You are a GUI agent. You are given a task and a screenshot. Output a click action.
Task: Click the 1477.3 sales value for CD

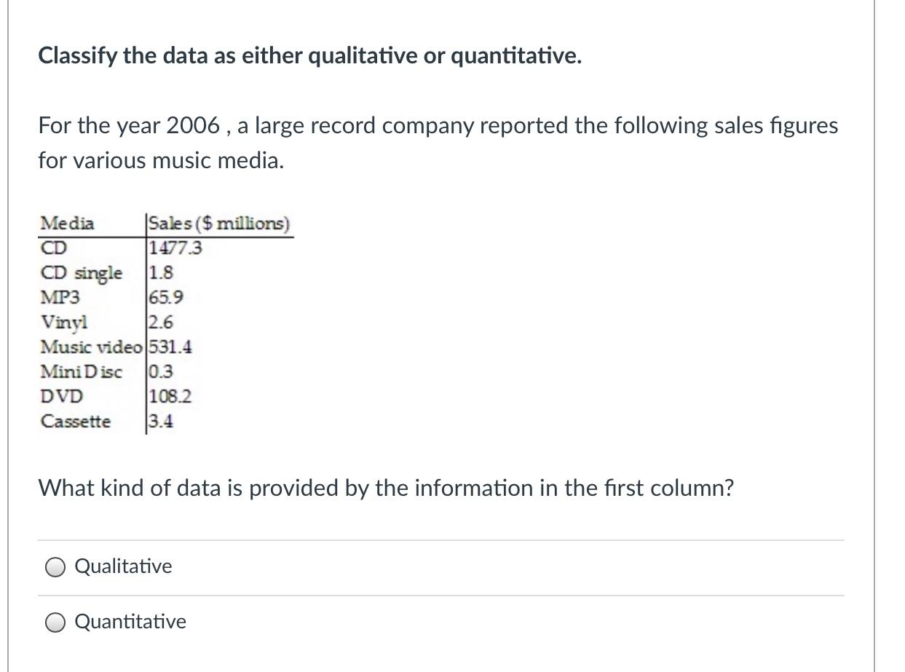pos(175,248)
